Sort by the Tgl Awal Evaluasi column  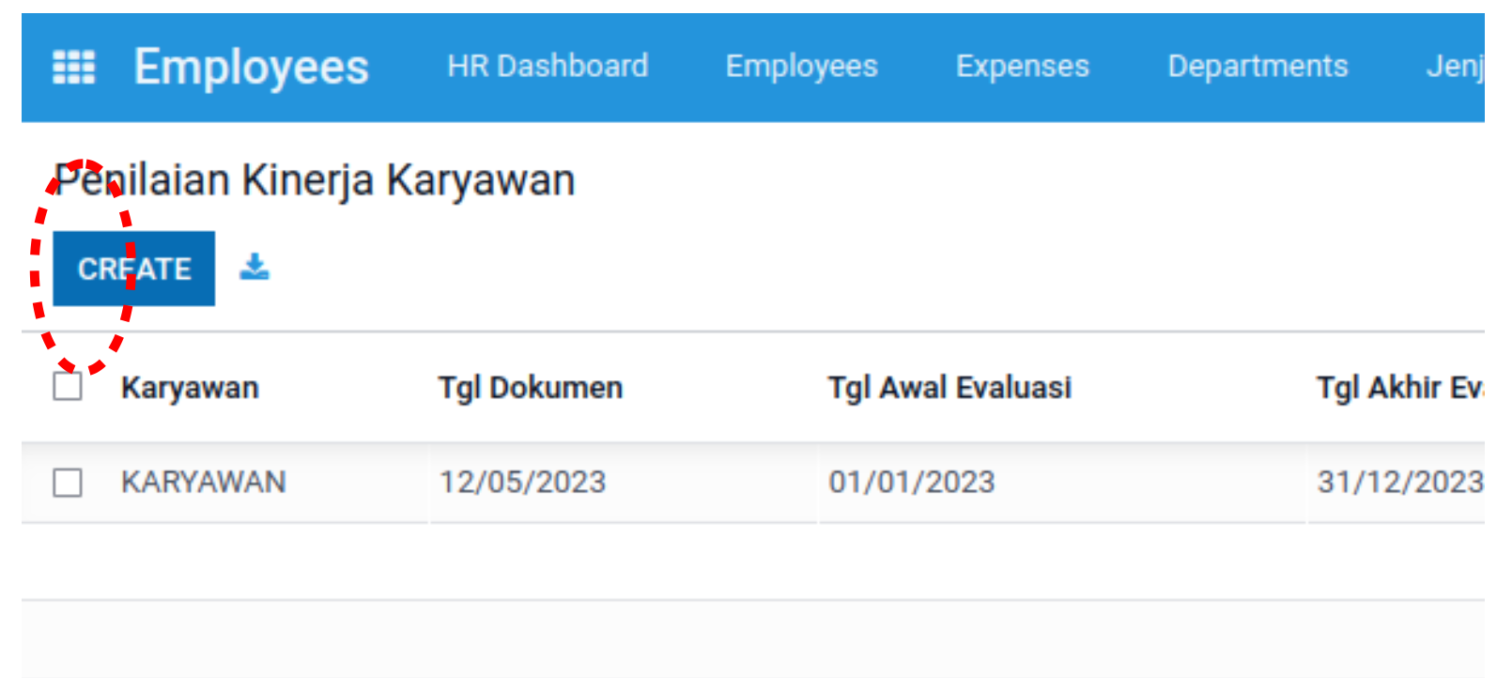click(949, 388)
